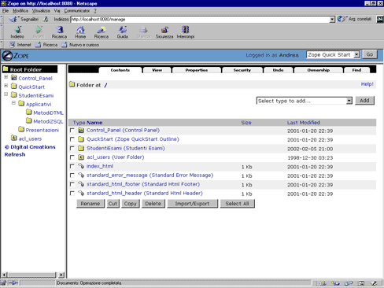Click the MetodiZSQL tree item
384x288 pixels.
pyautogui.click(x=48, y=121)
